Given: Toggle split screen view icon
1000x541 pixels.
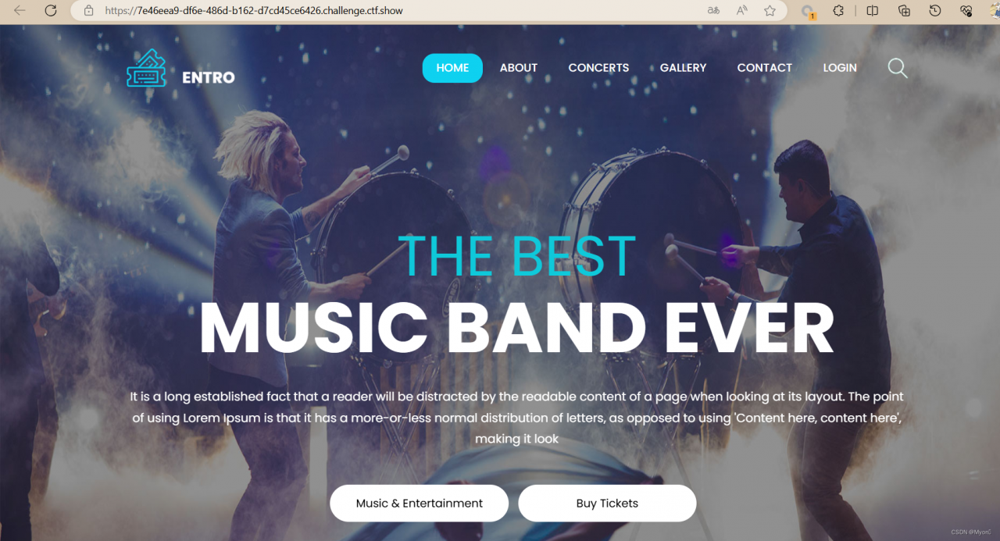Looking at the screenshot, I should click(x=872, y=11).
